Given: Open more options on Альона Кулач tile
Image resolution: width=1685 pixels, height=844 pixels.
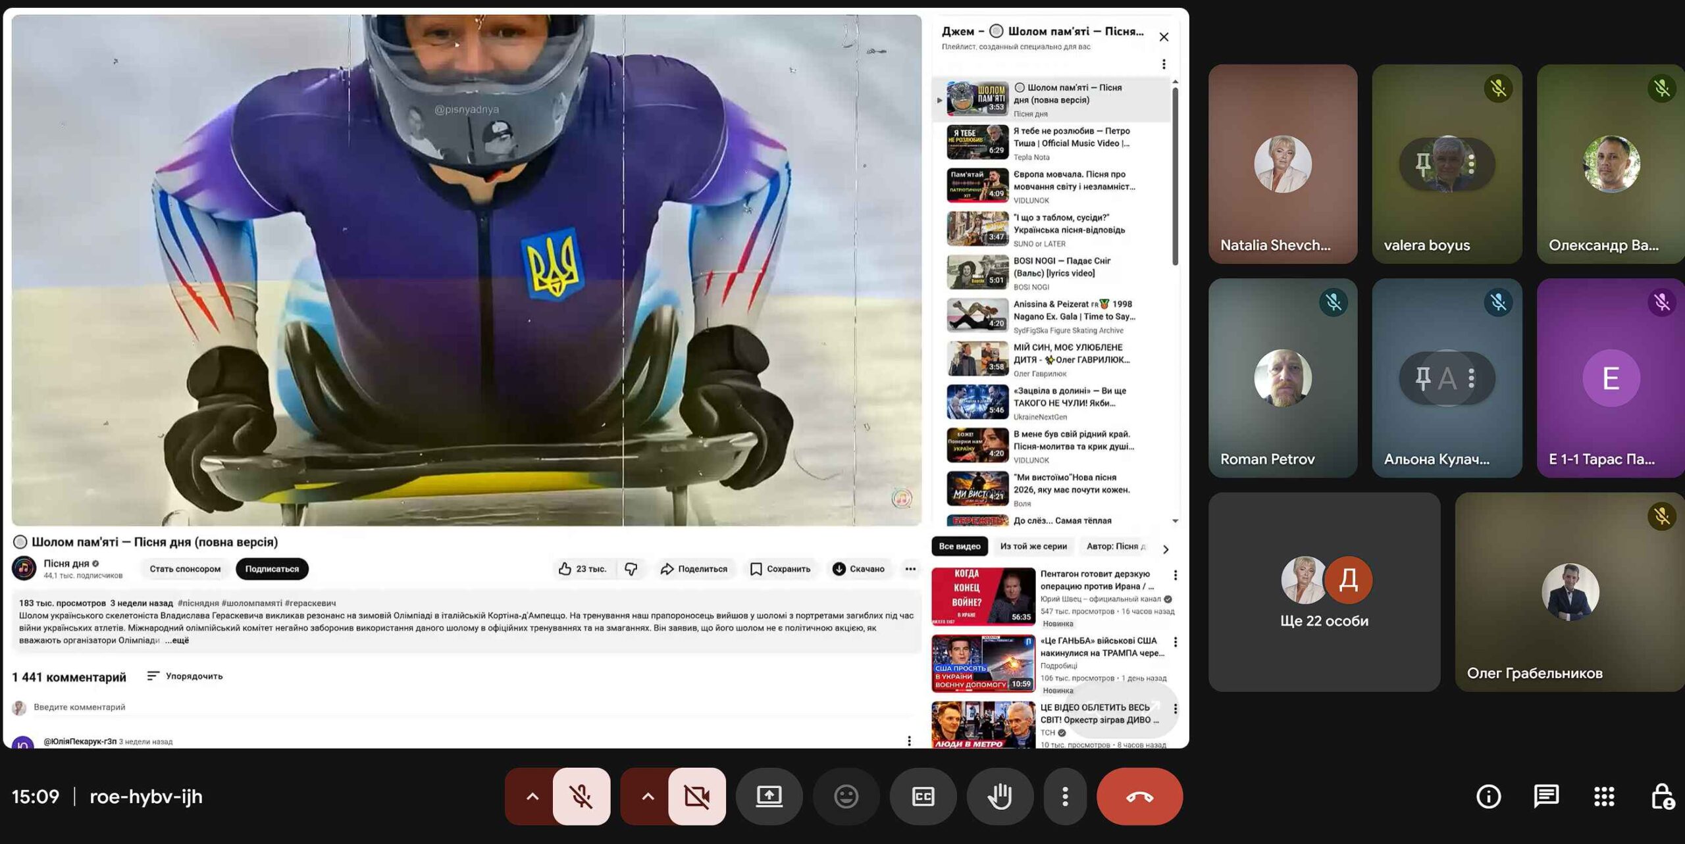Looking at the screenshot, I should point(1471,378).
